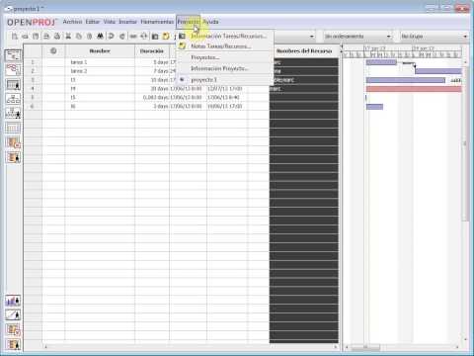Screen dimensions: 474x356
Task: Click the Print preview toolbar icon
Action: coord(57,36)
